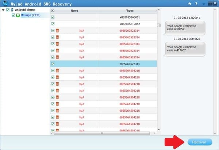The image size is (219, 150).
Task: Click the horizontal scrollbar thumb
Action: click(x=102, y=133)
